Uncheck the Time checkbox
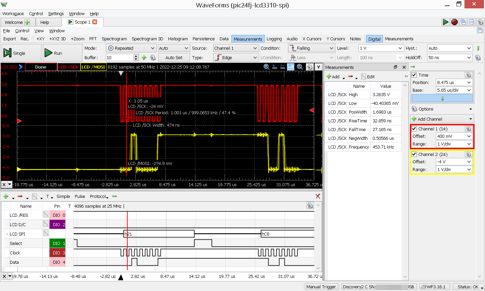The width and height of the screenshot is (485, 291). (x=414, y=75)
